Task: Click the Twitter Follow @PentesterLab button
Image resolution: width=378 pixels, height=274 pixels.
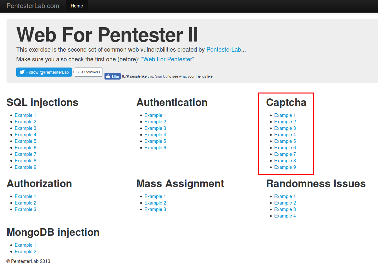Action: click(x=44, y=72)
